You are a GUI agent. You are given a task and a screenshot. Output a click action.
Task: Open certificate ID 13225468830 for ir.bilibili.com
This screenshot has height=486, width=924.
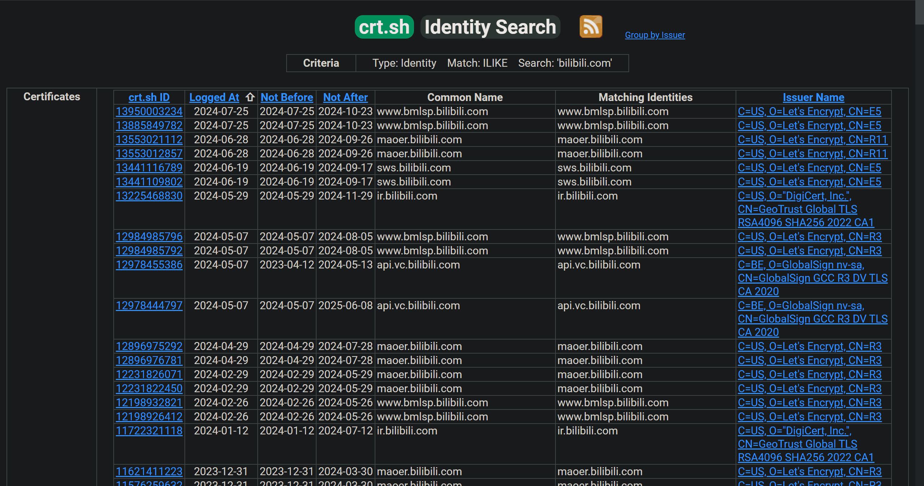click(149, 196)
